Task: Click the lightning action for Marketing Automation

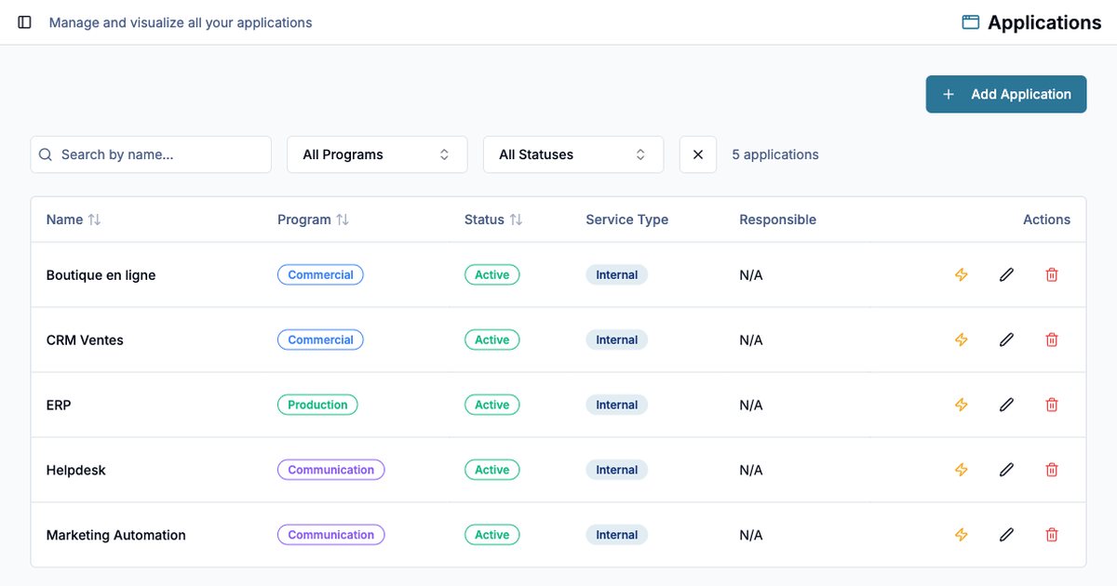Action: 962,535
